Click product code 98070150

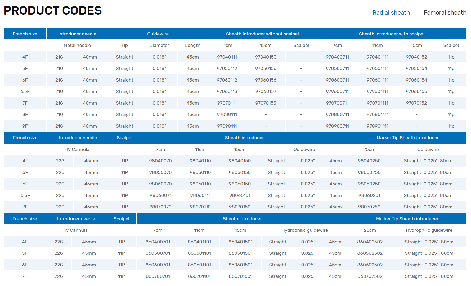coord(240,207)
